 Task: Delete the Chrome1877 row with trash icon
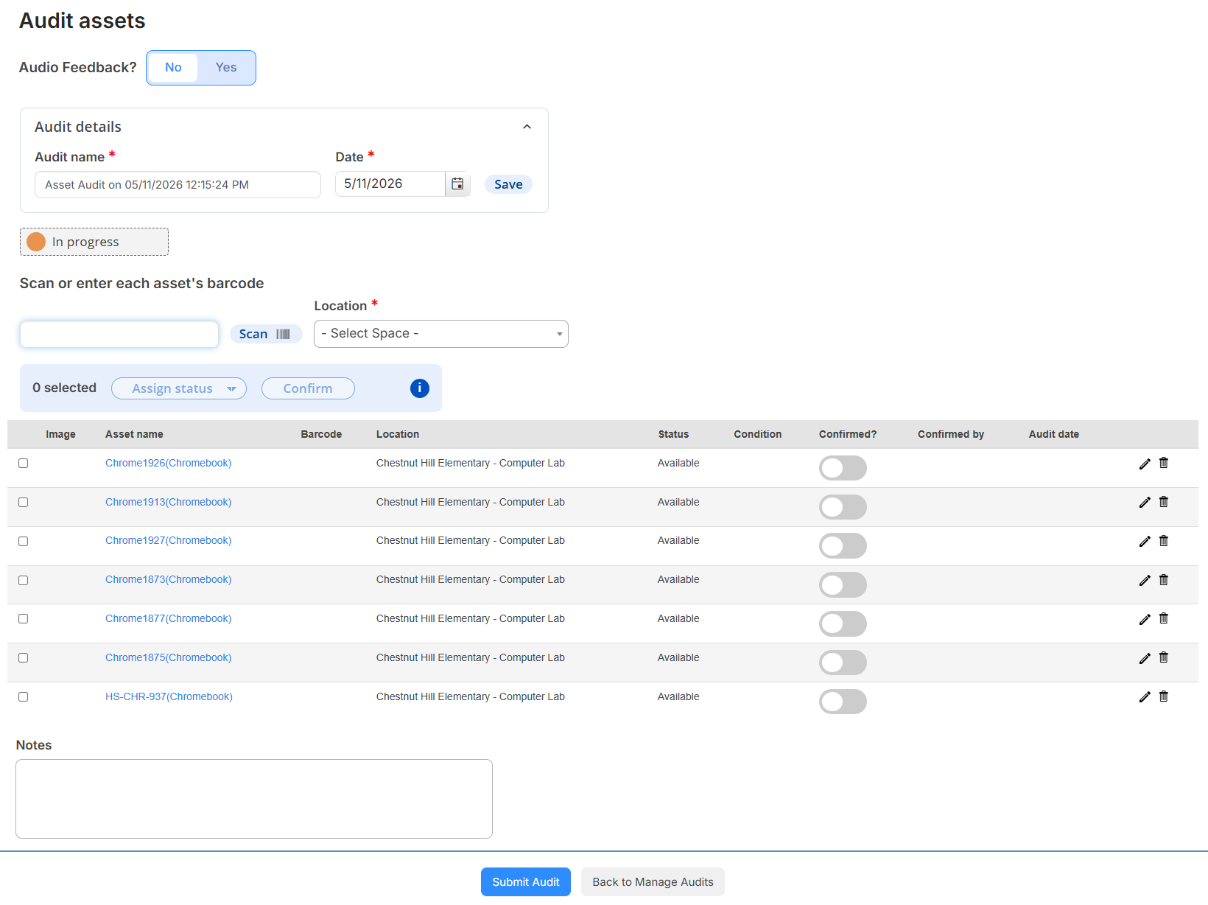coord(1164,618)
